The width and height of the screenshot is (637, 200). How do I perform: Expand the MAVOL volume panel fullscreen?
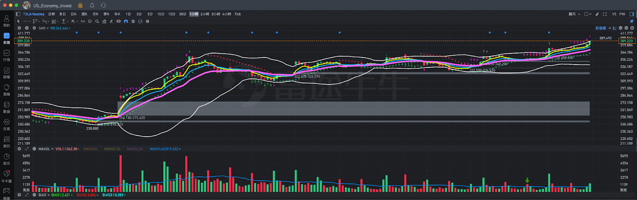(27, 149)
